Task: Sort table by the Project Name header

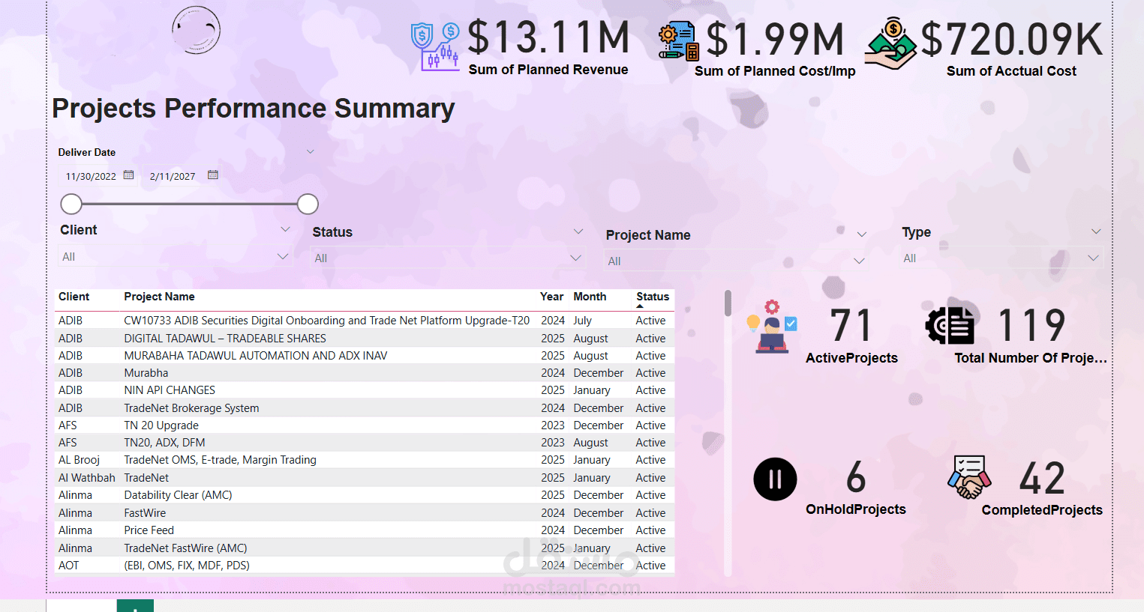Action: point(159,297)
